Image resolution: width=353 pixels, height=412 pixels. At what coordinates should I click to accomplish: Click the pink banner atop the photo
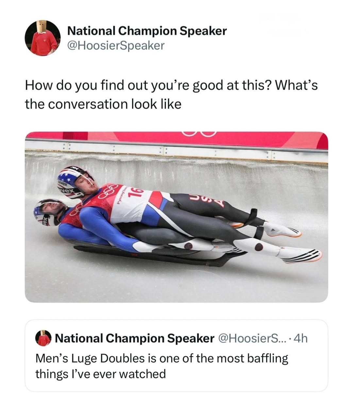[x=176, y=138]
